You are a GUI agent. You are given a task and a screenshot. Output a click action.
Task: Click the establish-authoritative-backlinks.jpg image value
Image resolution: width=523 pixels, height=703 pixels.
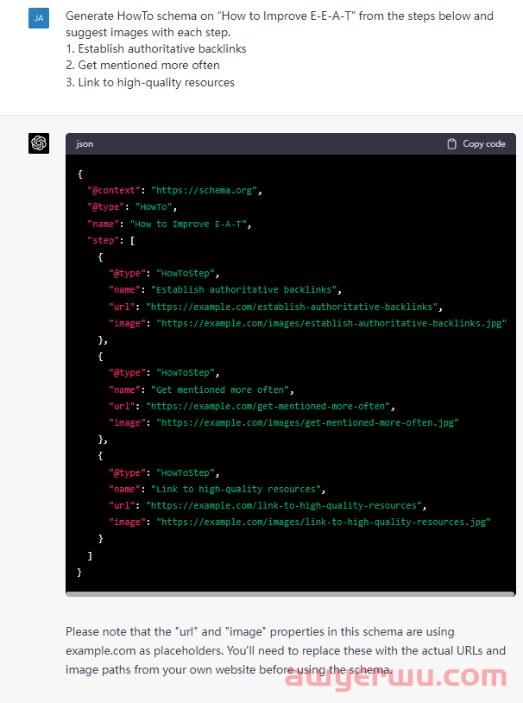click(x=331, y=323)
